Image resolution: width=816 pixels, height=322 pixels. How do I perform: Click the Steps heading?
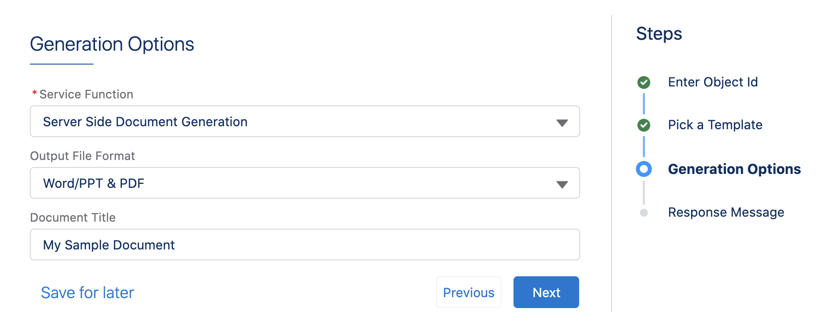(659, 34)
